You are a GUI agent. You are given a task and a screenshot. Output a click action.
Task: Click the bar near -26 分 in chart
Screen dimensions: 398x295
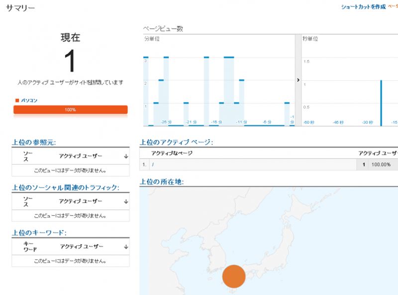166,90
